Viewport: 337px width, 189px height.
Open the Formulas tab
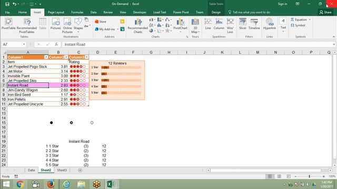(x=77, y=13)
